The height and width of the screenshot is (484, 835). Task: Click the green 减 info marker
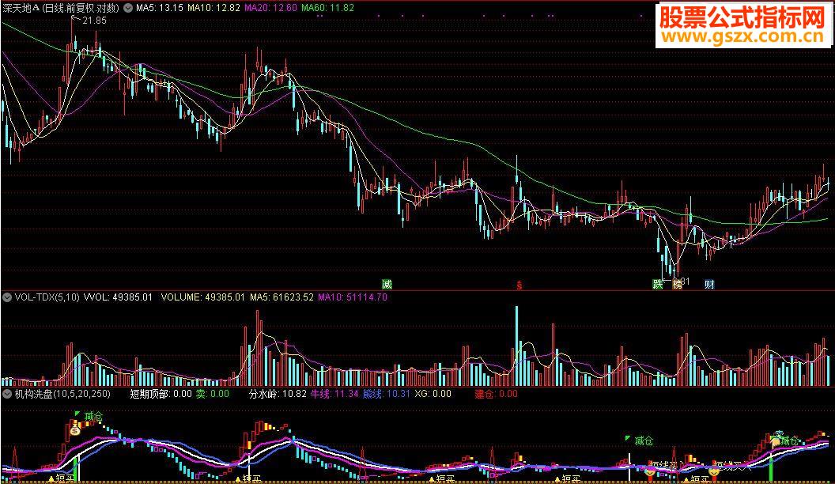pyautogui.click(x=387, y=285)
